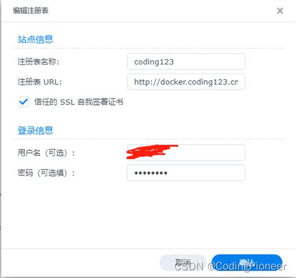Viewport: 296px width, 278px height.
Task: Click the empty area below the password field
Action: 148,215
